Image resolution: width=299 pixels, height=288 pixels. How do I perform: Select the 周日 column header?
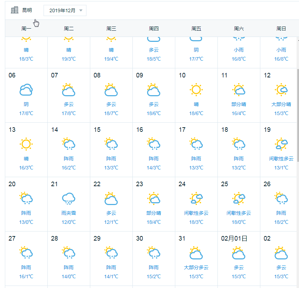281,29
